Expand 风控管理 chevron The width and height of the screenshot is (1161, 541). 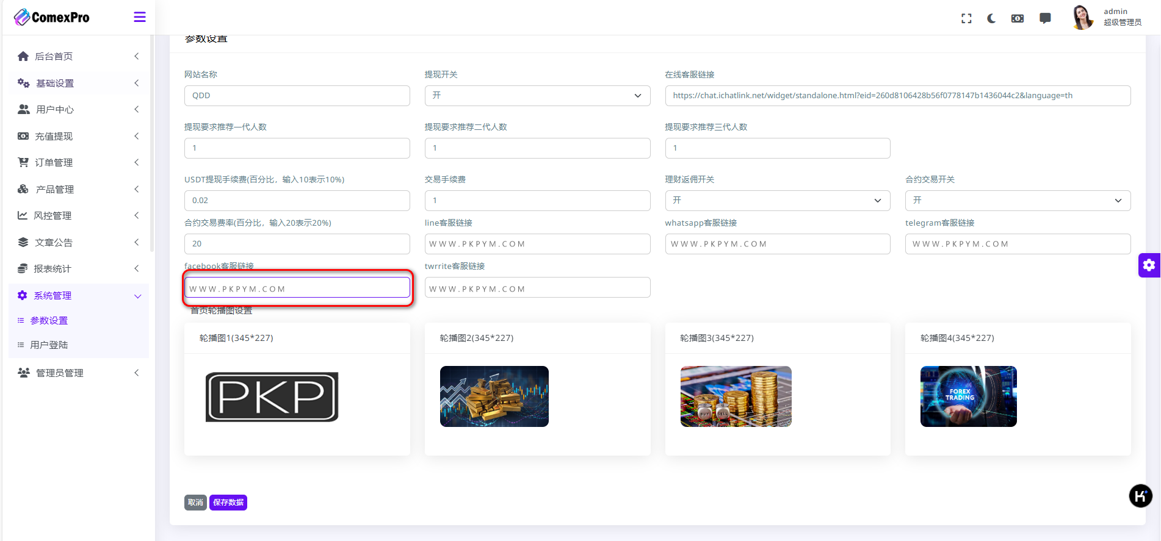pyautogui.click(x=137, y=215)
